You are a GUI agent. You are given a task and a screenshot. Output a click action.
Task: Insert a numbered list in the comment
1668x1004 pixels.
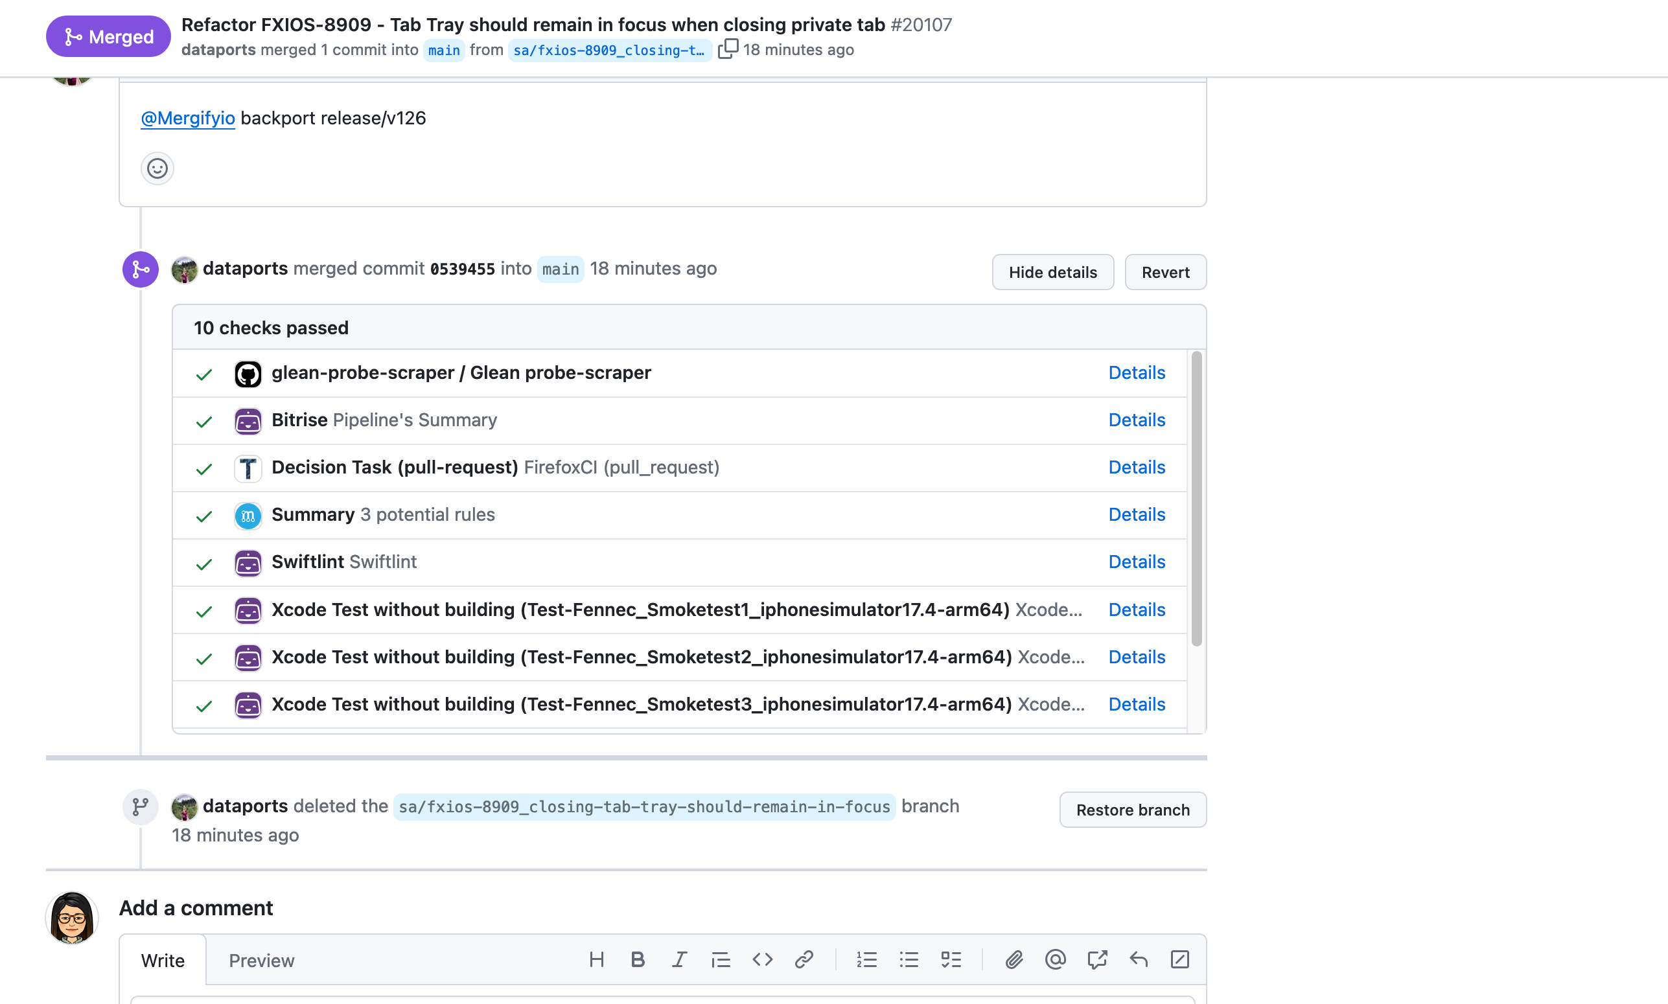pos(866,959)
